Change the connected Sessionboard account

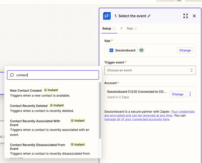[178, 94]
